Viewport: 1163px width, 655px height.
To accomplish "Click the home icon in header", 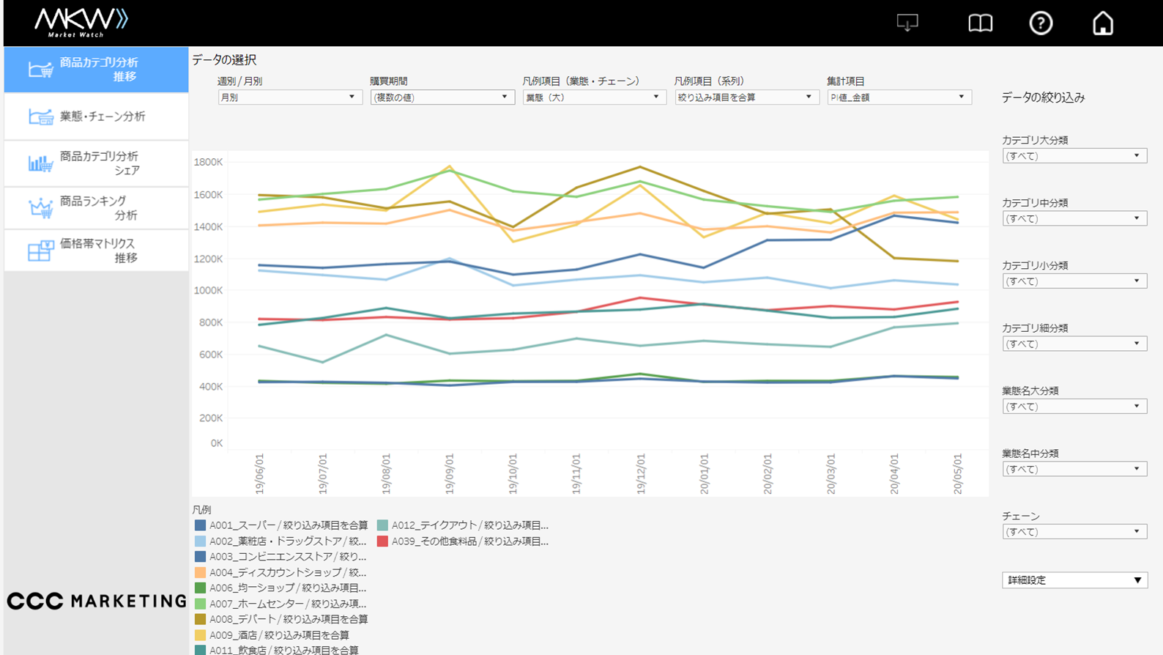I will pos(1102,23).
